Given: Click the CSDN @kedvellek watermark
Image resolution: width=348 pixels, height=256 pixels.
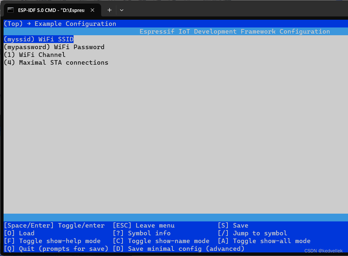Looking at the screenshot, I should coord(324,251).
